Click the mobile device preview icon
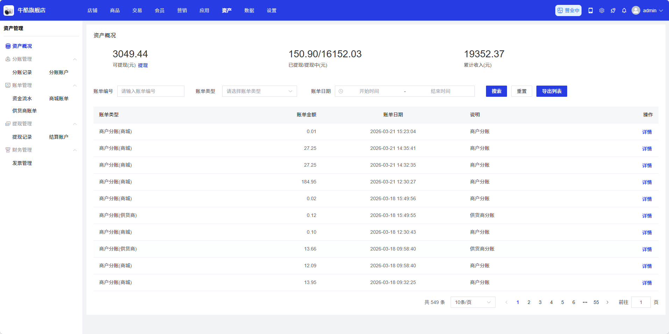 [591, 10]
